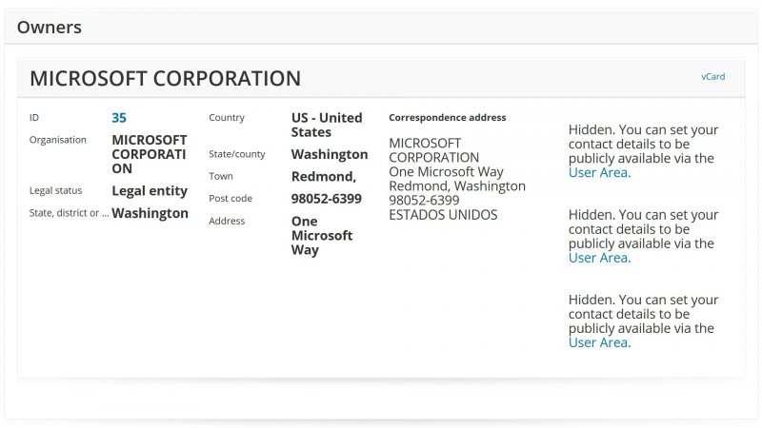Viewport: 762px width, 428px height.
Task: Click the Organisation value MICROSOFT CORPORATION
Action: point(150,154)
